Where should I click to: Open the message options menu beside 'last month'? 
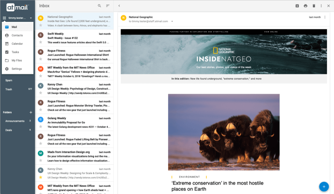(325, 17)
